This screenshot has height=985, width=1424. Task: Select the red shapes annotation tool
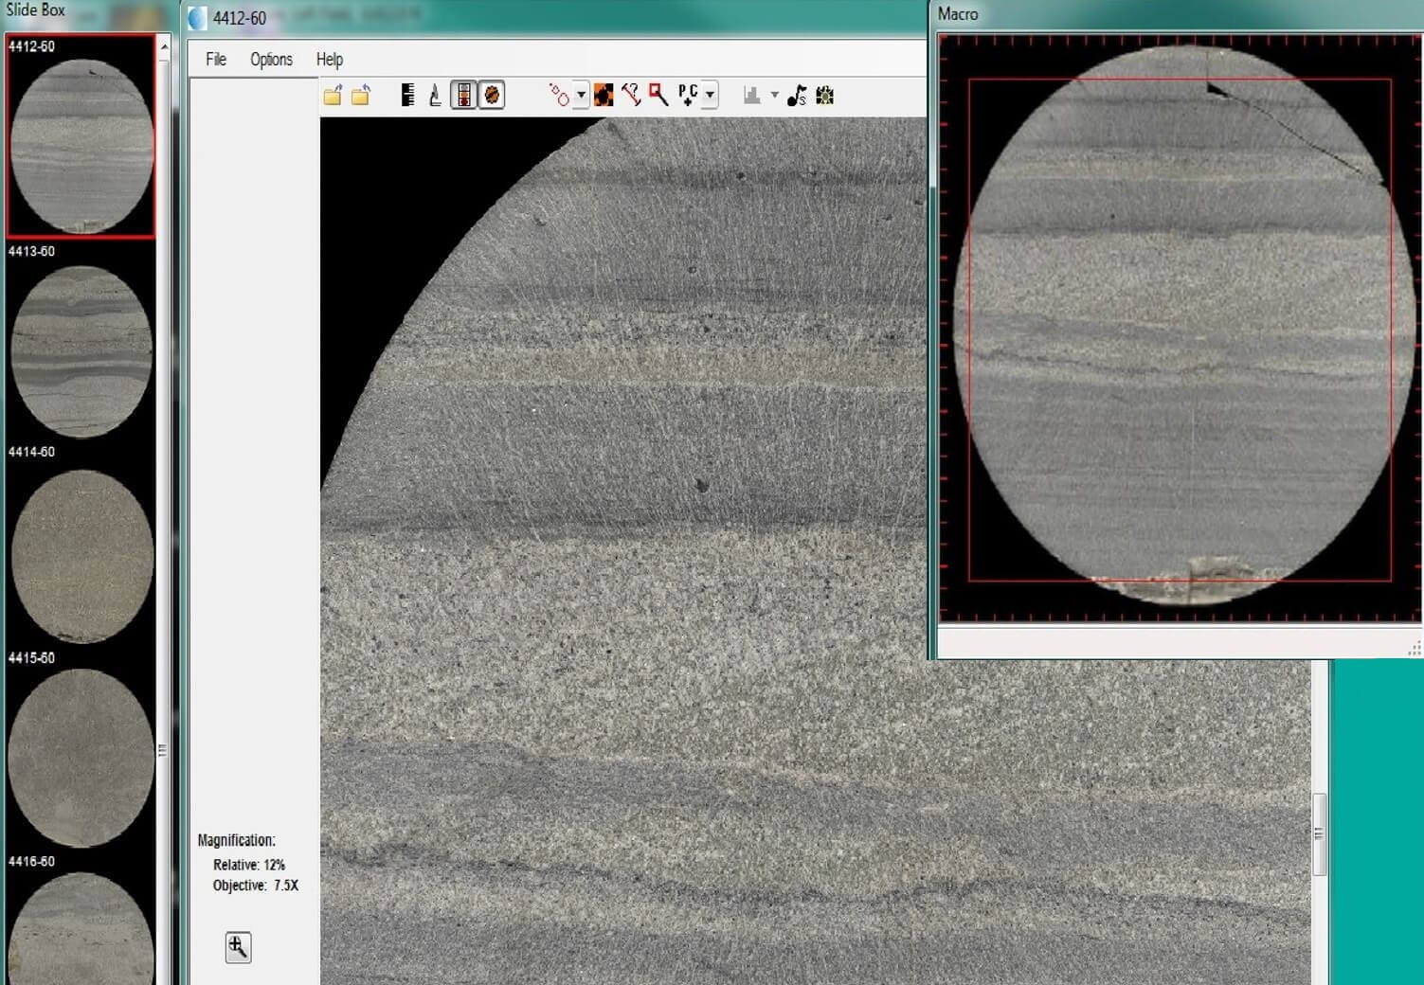(559, 96)
